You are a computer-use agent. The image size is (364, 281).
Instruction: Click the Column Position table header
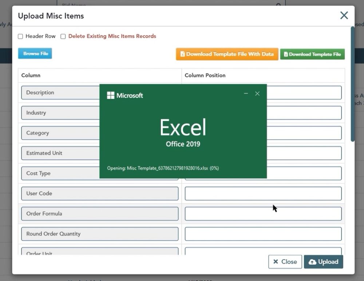click(x=205, y=75)
